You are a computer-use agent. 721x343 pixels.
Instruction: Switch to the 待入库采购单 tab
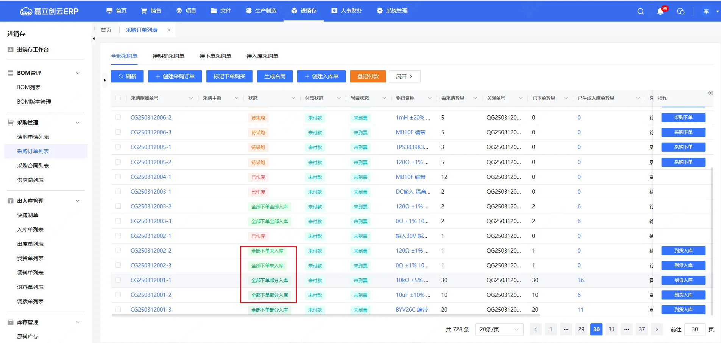[x=262, y=56]
